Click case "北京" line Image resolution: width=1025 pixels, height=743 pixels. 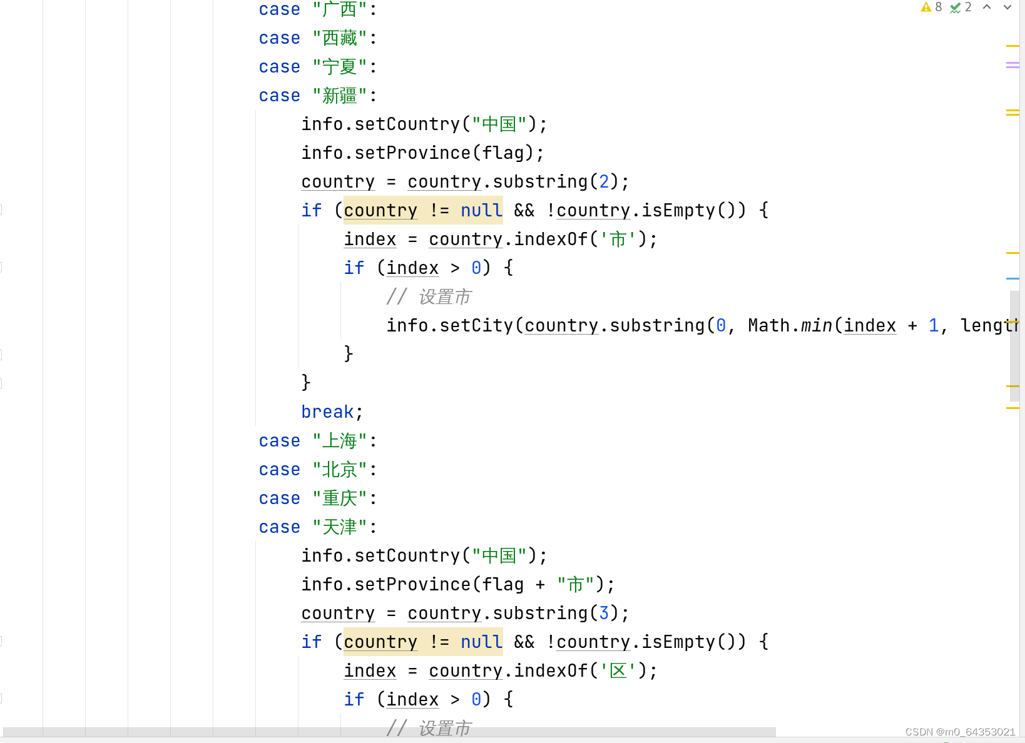[x=318, y=470]
